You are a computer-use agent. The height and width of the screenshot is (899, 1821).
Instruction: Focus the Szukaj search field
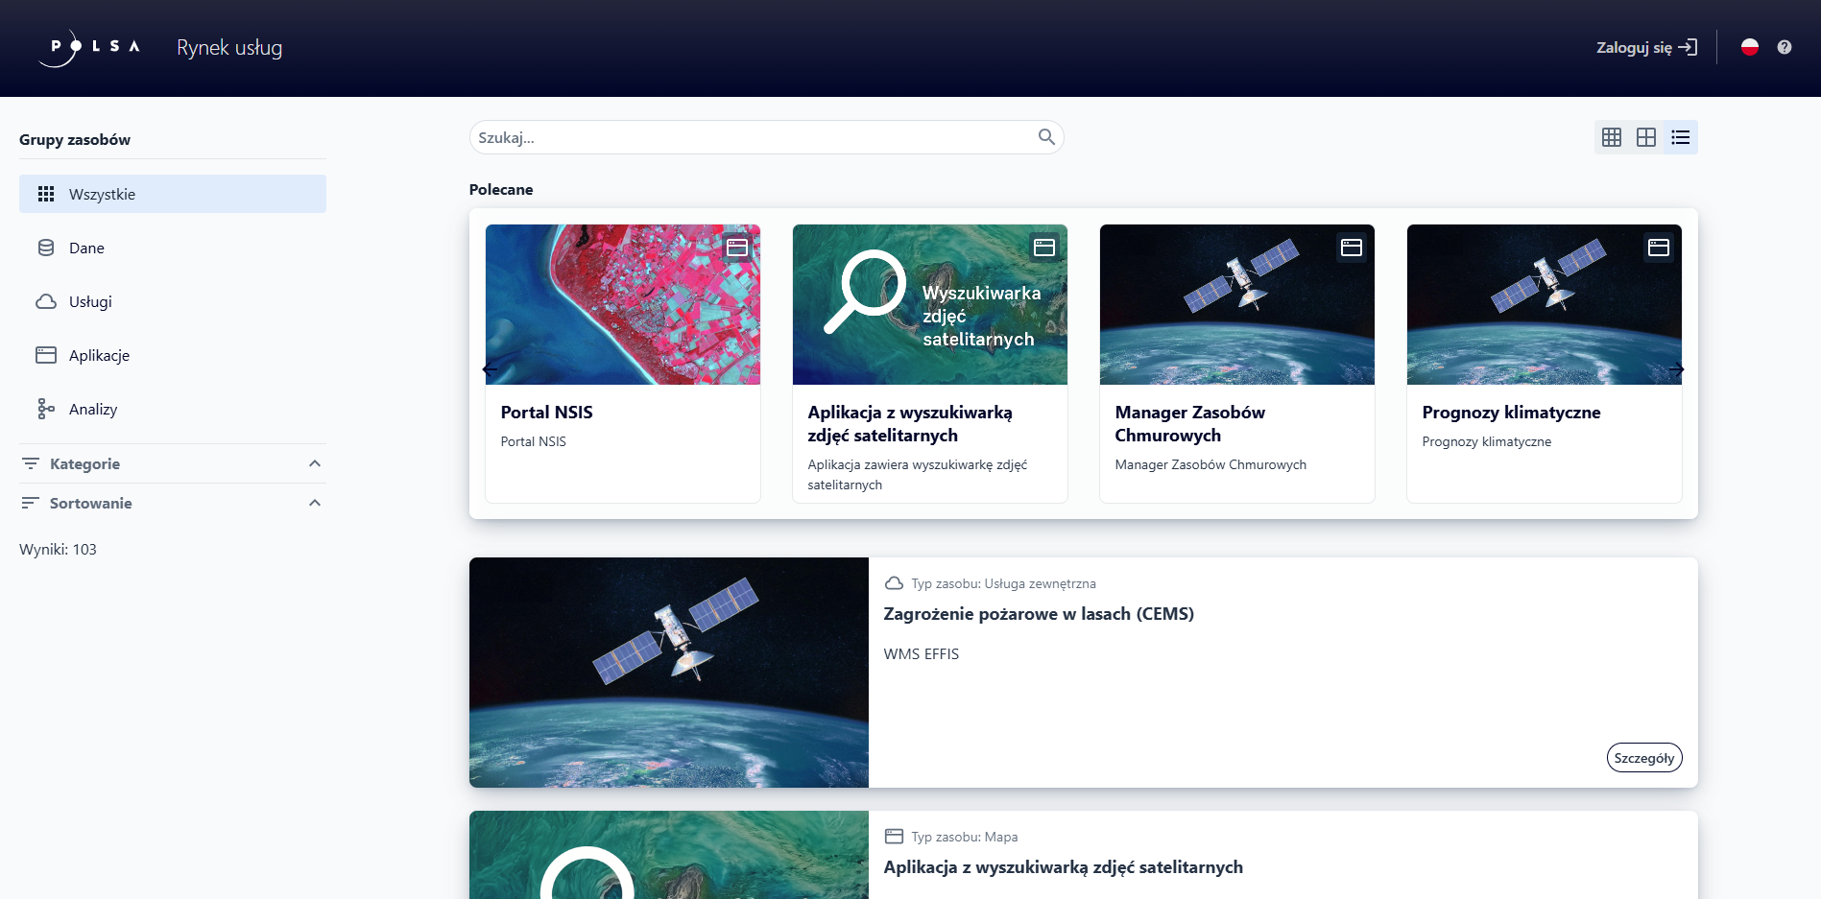tap(754, 137)
